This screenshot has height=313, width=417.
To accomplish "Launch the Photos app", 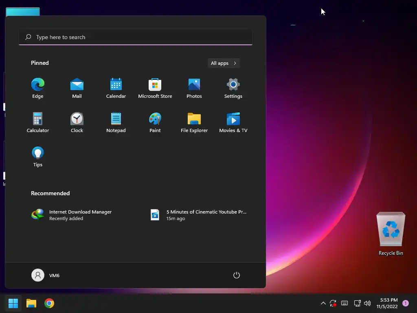I will pos(194,88).
